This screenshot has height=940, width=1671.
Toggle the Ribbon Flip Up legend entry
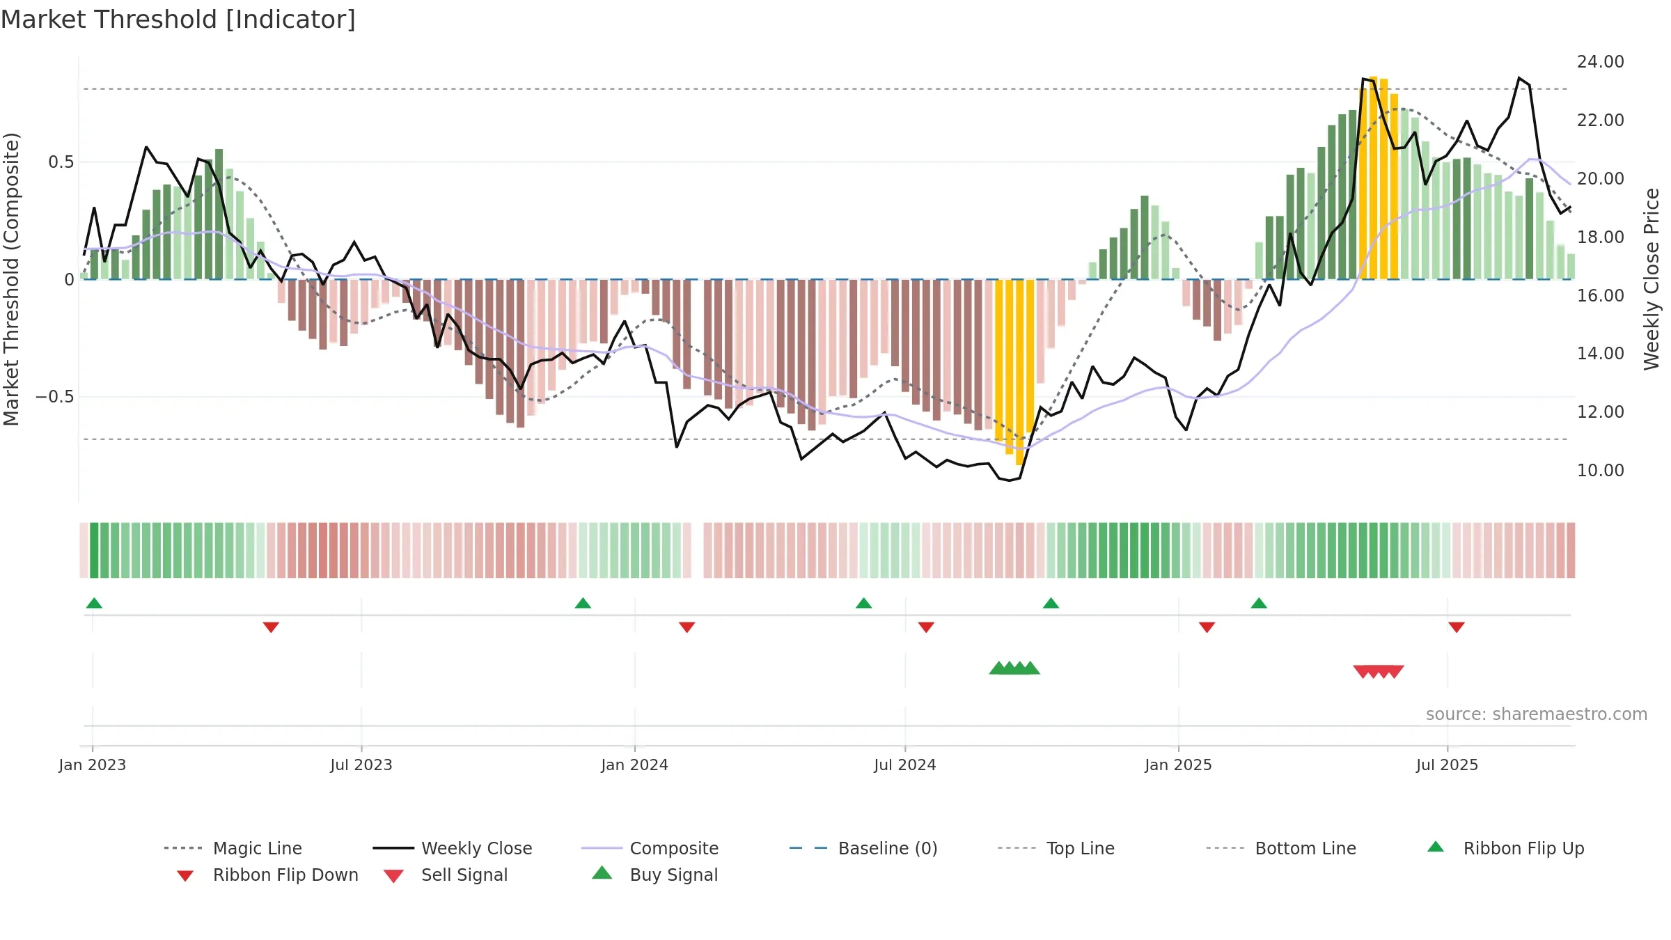pos(1505,848)
